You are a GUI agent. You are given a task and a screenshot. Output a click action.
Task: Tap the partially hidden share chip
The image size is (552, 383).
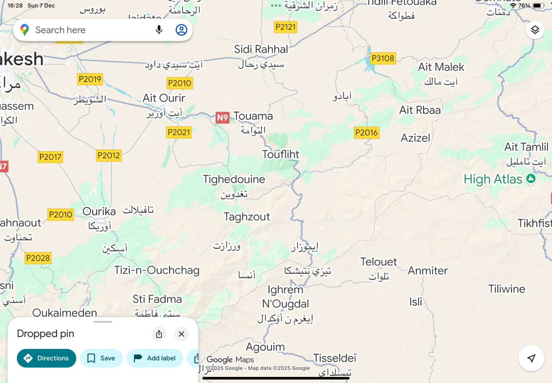pos(193,358)
